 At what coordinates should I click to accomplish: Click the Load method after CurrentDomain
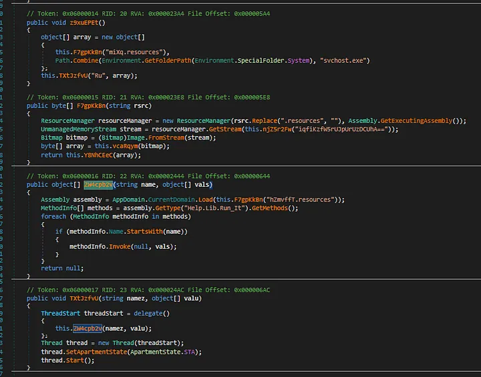pos(206,200)
